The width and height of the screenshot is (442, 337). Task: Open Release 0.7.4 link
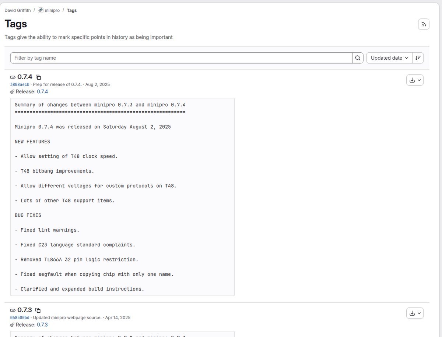click(42, 91)
